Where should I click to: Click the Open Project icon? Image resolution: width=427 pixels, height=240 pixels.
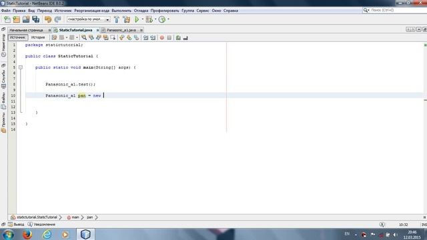(x=26, y=19)
